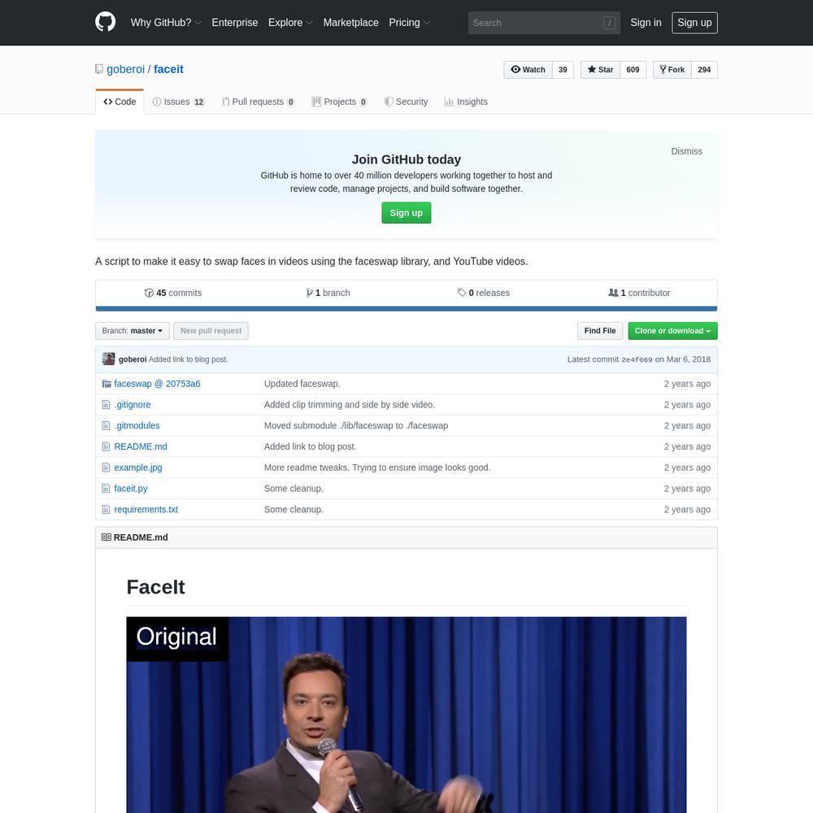Go to the Projects tab

pyautogui.click(x=340, y=102)
